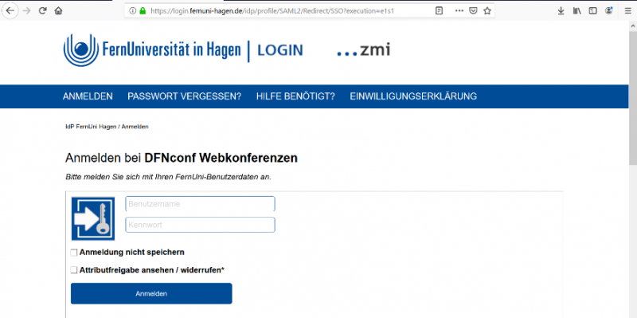Screen dimensions: 637x318
Task: Open HILFE BENÖTIGT? navigation item
Action: click(x=295, y=96)
